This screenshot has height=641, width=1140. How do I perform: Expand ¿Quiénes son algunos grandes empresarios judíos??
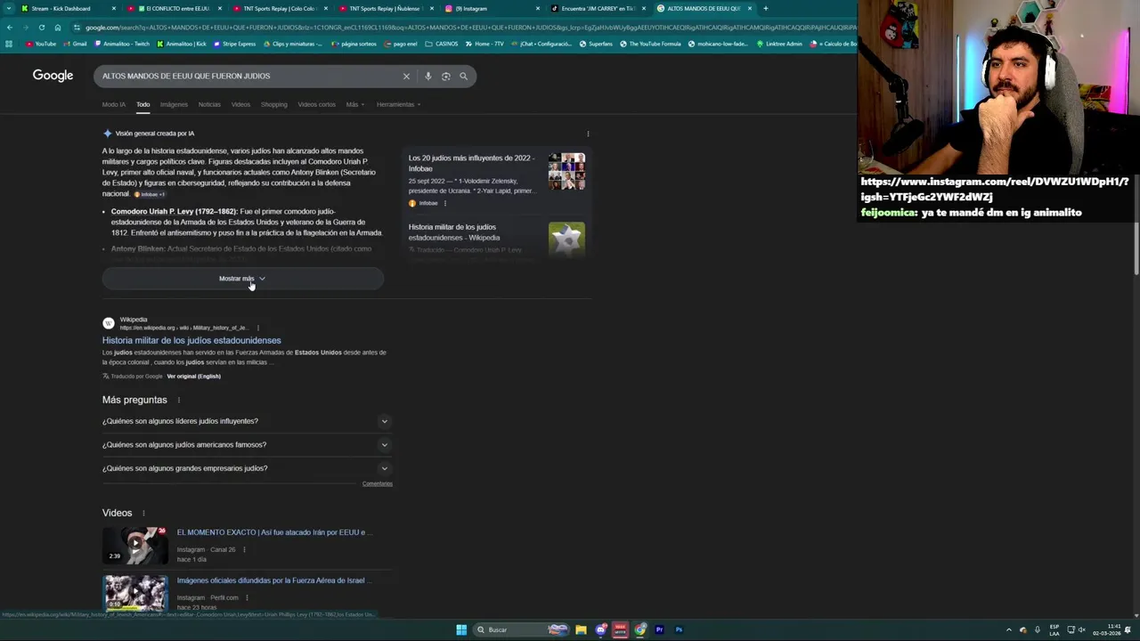(247, 468)
